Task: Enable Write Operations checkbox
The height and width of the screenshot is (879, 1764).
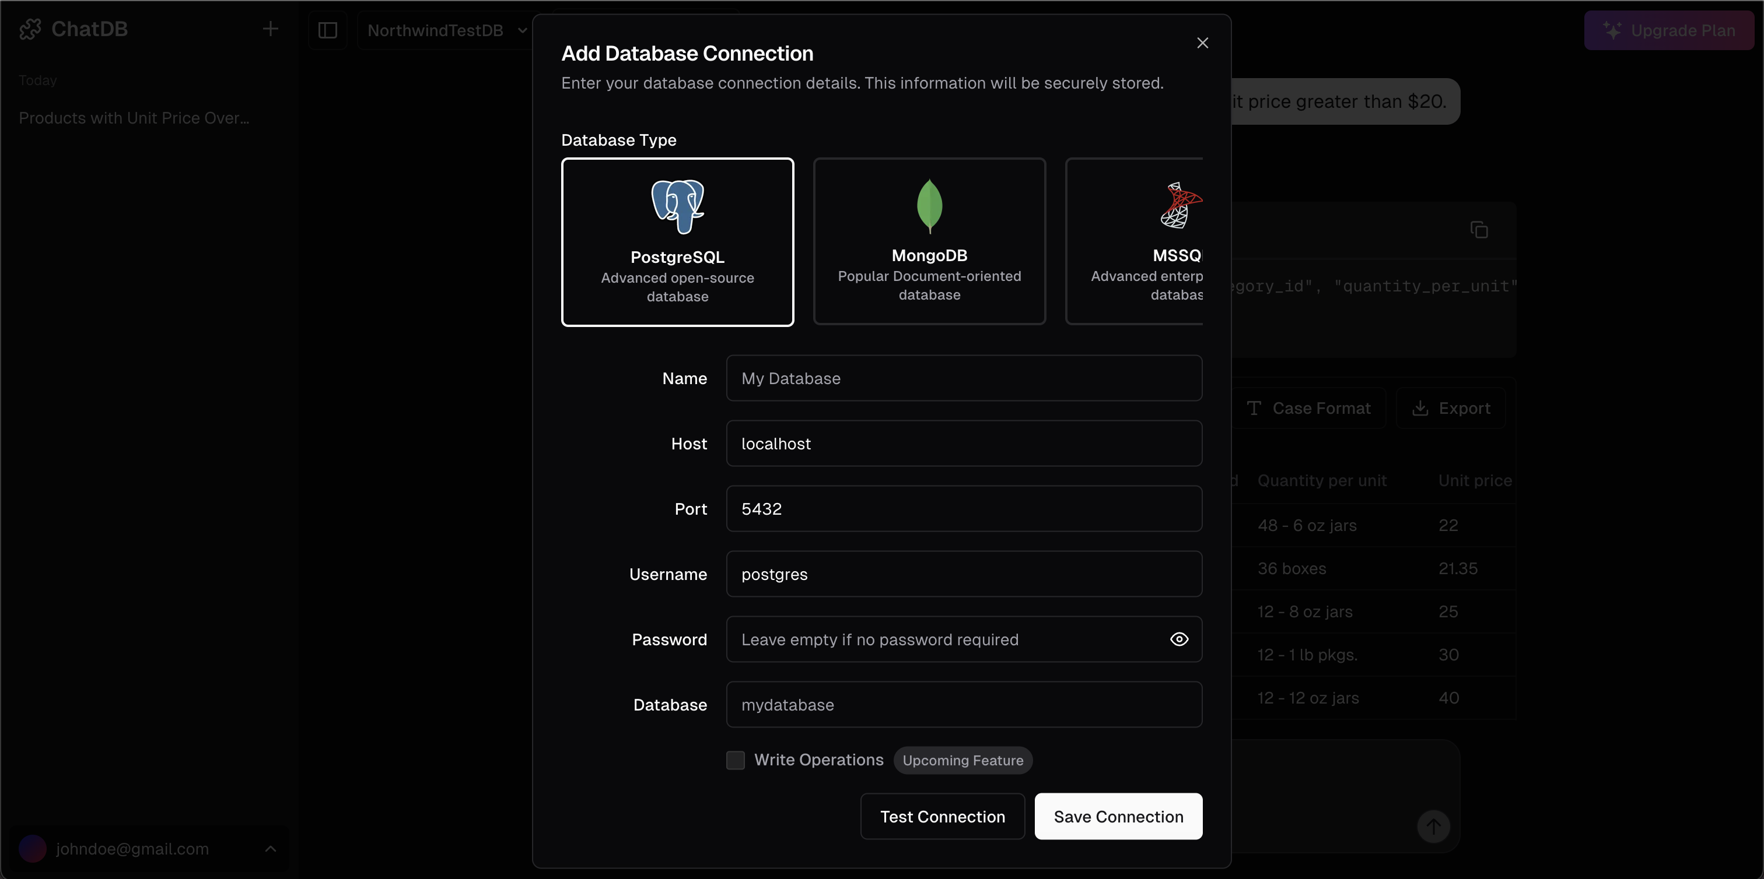Action: [x=736, y=760]
